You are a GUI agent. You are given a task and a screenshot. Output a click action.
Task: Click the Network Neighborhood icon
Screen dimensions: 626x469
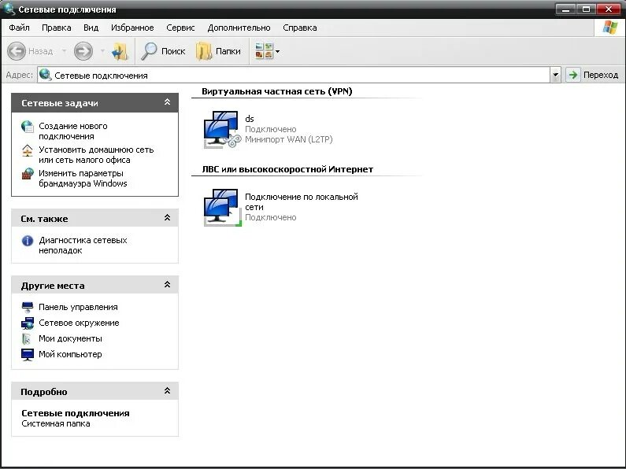27,323
